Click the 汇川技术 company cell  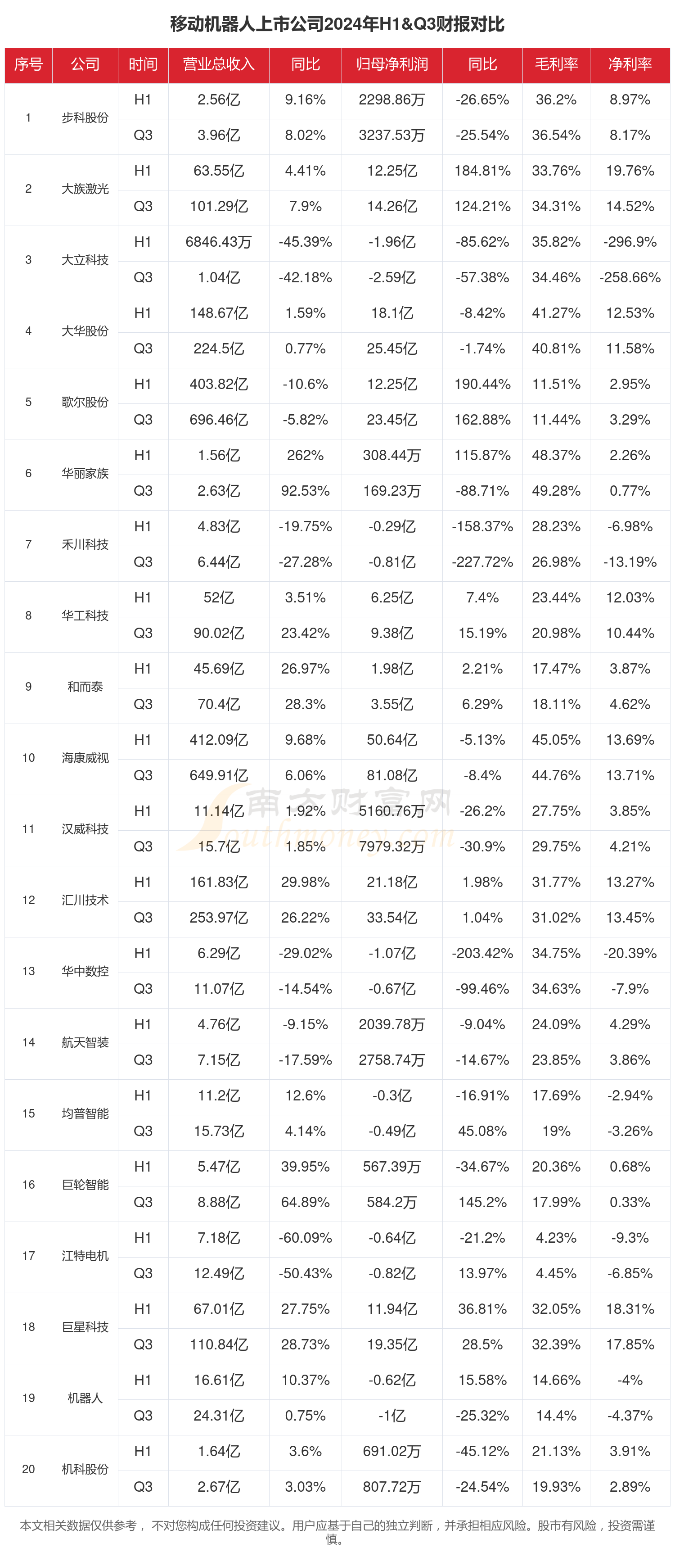(x=85, y=901)
